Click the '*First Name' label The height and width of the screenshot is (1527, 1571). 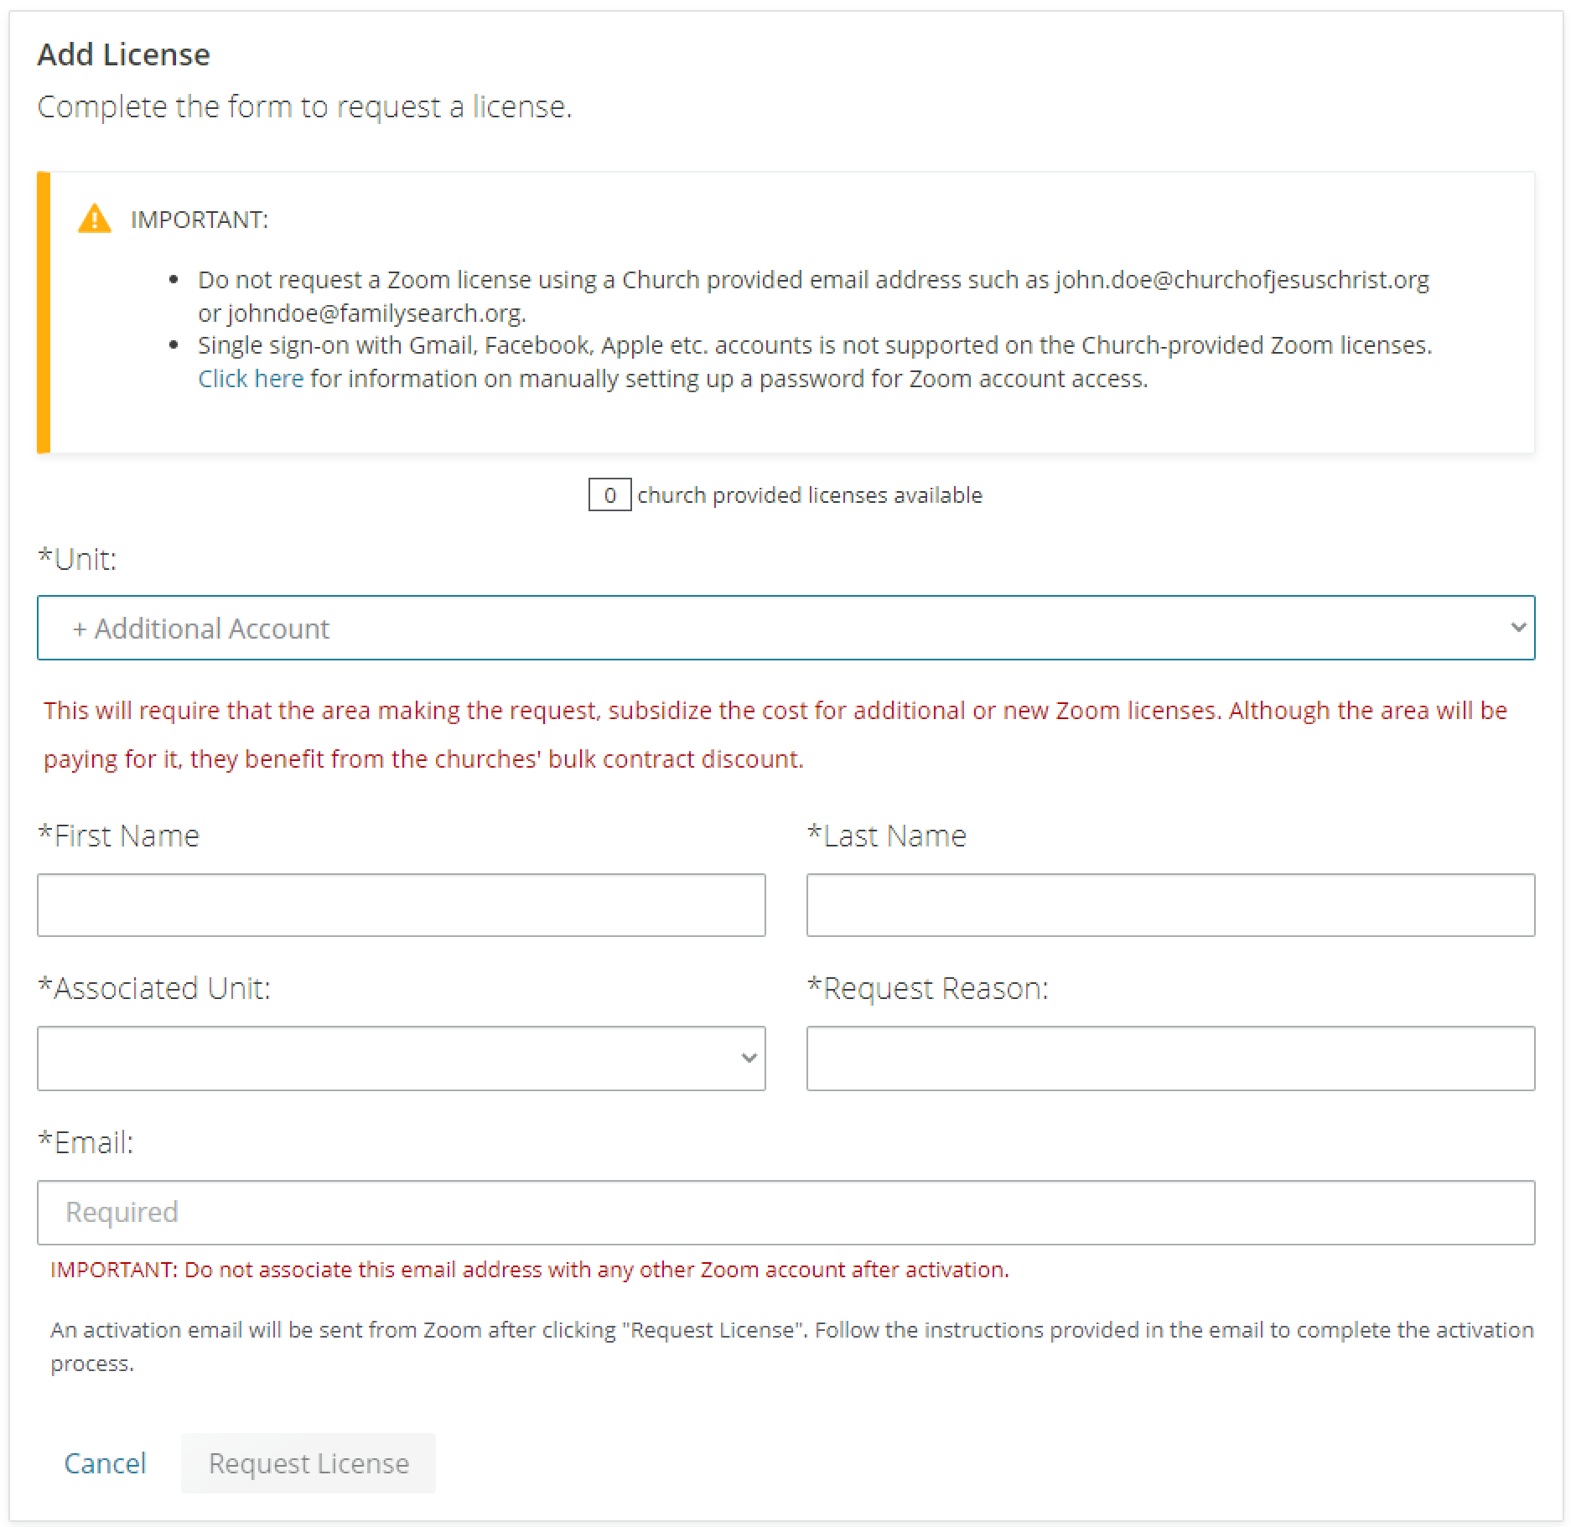[x=119, y=836]
